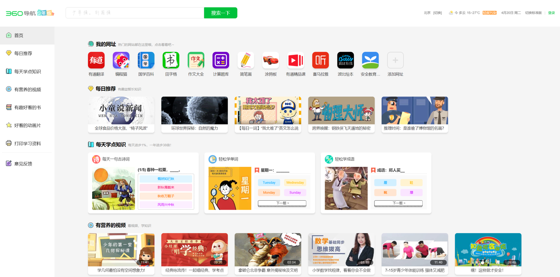Image resolution: width=560 pixels, height=277 pixels.
Task: Open 每天学点知识 in the sidebar
Action: click(27, 72)
